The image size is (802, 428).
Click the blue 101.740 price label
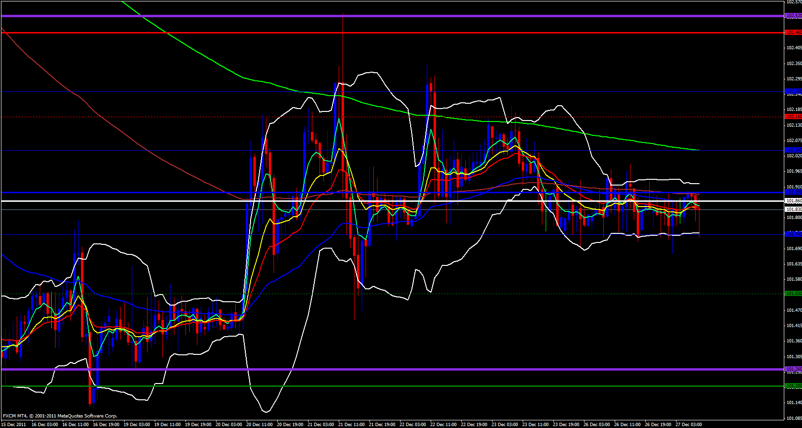click(x=793, y=234)
